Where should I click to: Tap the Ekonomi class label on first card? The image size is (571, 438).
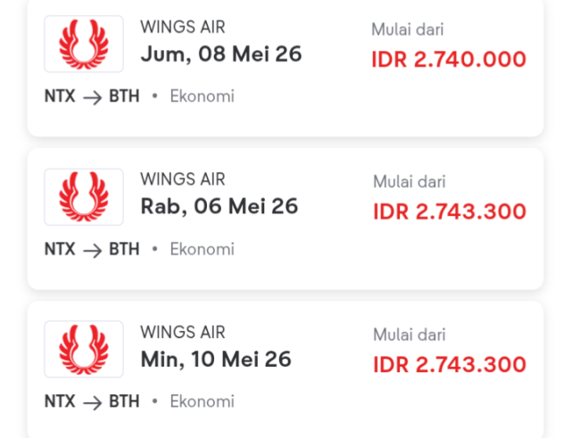click(x=203, y=96)
